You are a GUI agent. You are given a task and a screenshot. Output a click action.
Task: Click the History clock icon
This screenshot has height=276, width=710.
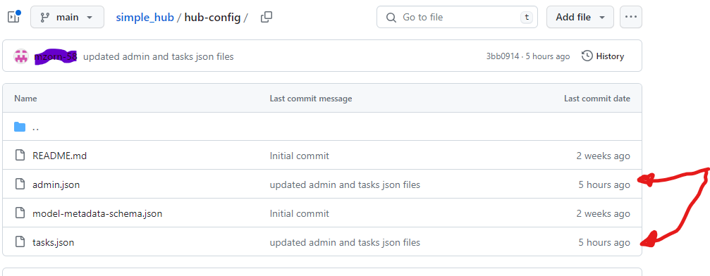click(587, 56)
